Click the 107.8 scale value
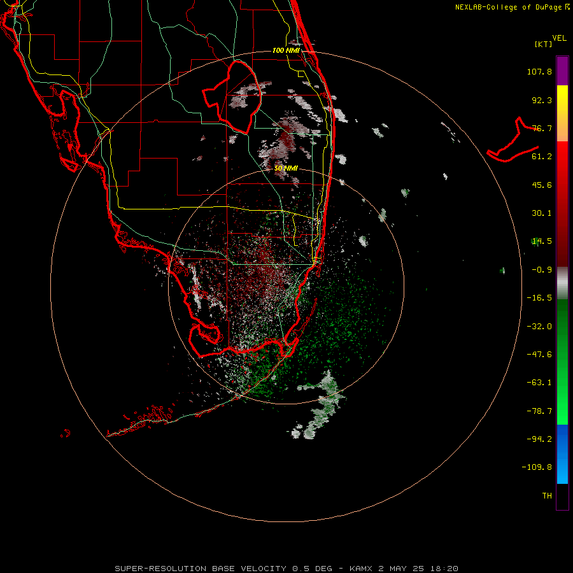The image size is (573, 573). click(539, 71)
